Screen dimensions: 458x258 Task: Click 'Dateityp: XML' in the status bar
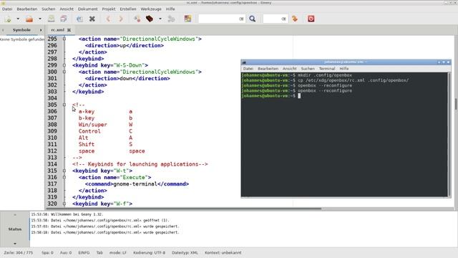(x=185, y=253)
